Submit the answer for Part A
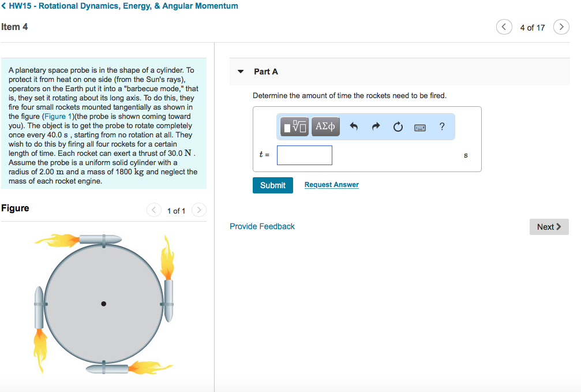 (x=272, y=185)
